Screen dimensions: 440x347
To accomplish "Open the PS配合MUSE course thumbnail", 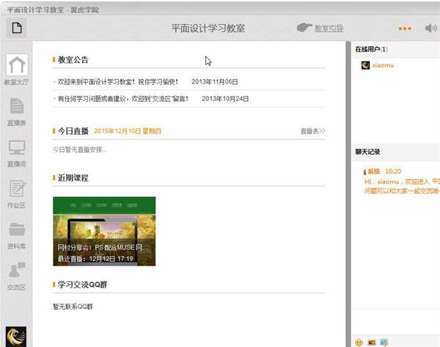I will (104, 231).
